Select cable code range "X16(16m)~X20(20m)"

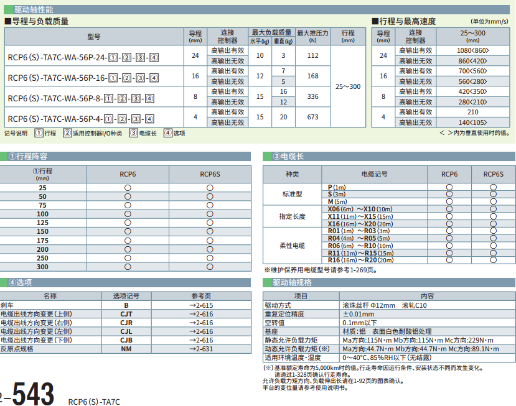[x=360, y=224]
